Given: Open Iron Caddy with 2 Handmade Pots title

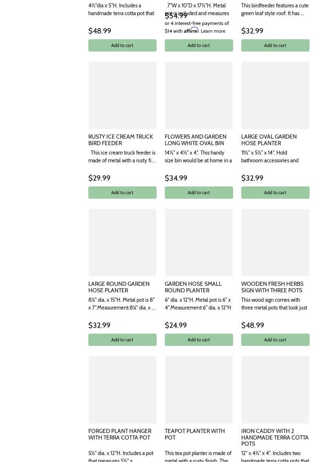Looking at the screenshot, I should [x=275, y=437].
